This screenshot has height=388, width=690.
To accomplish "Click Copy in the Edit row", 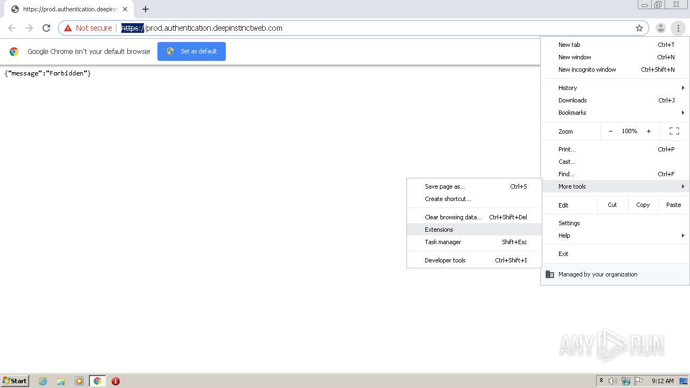I will [643, 205].
